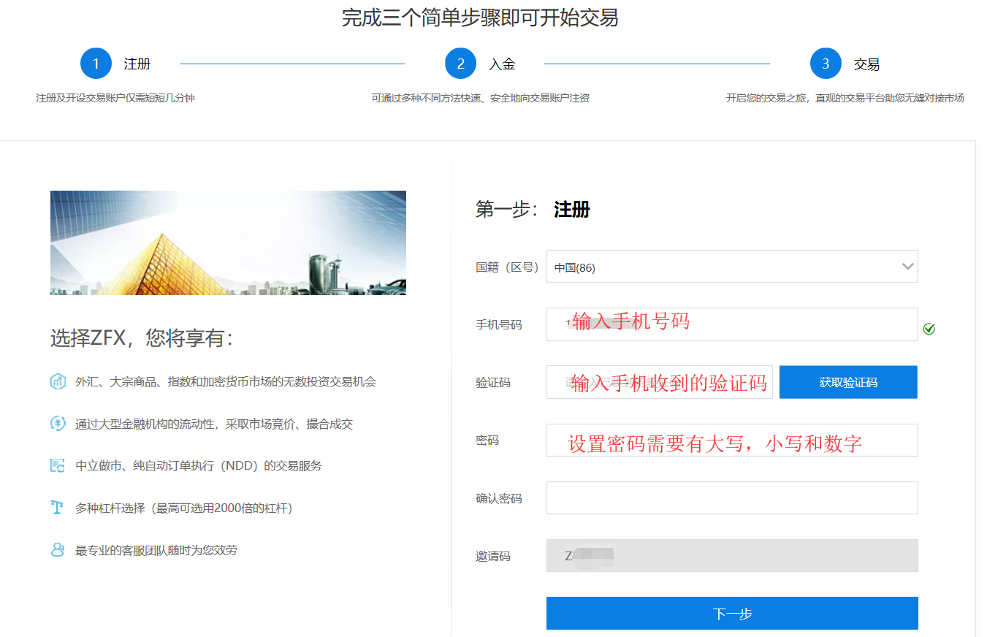Screen dimensions: 987x637
Task: Click the 邀请码 greyed input field
Action: coord(731,556)
